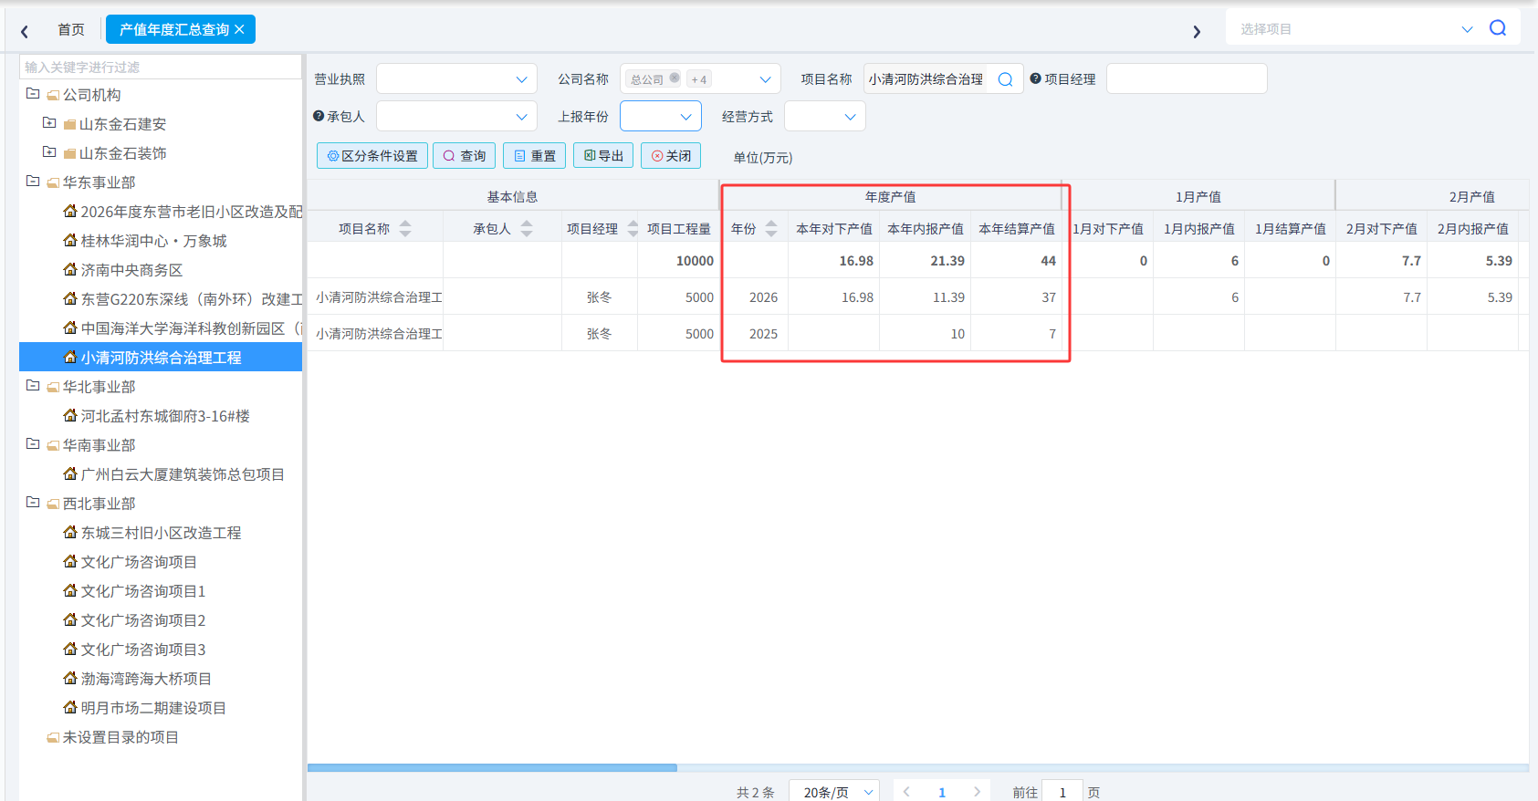Click the lookup icon in 项目名称 field

[1005, 79]
